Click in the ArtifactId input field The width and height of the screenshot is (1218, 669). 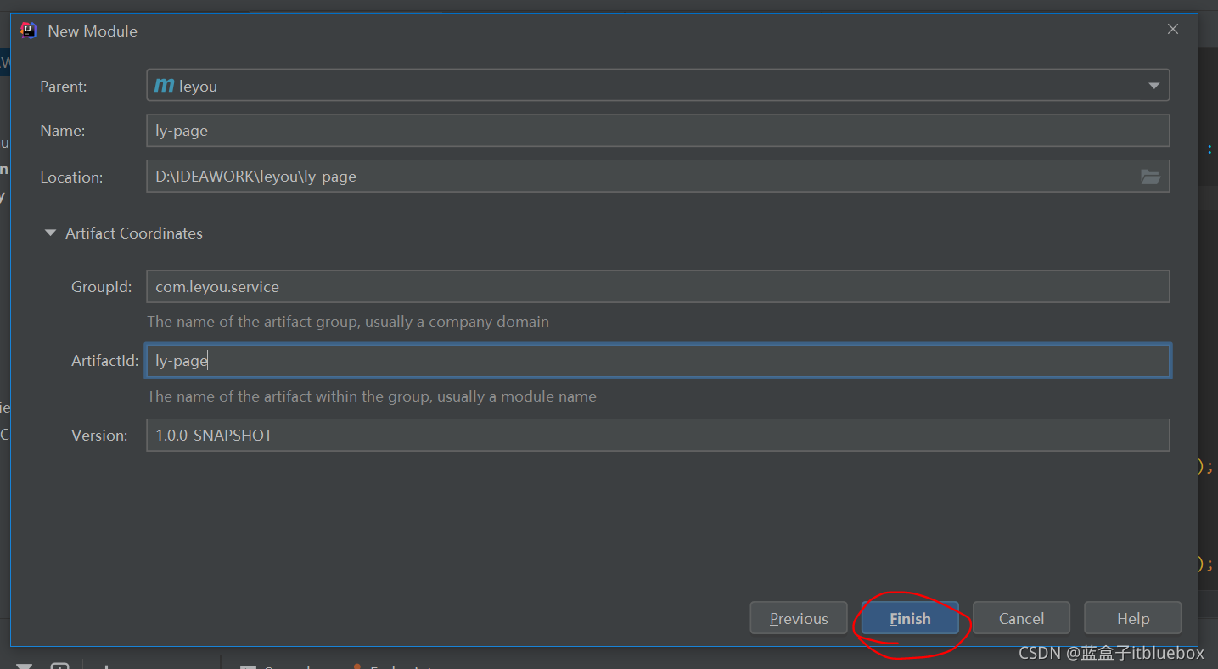coord(658,361)
